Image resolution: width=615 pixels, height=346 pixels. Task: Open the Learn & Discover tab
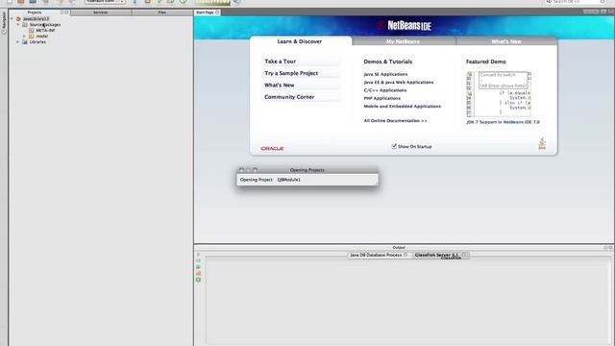coord(300,41)
